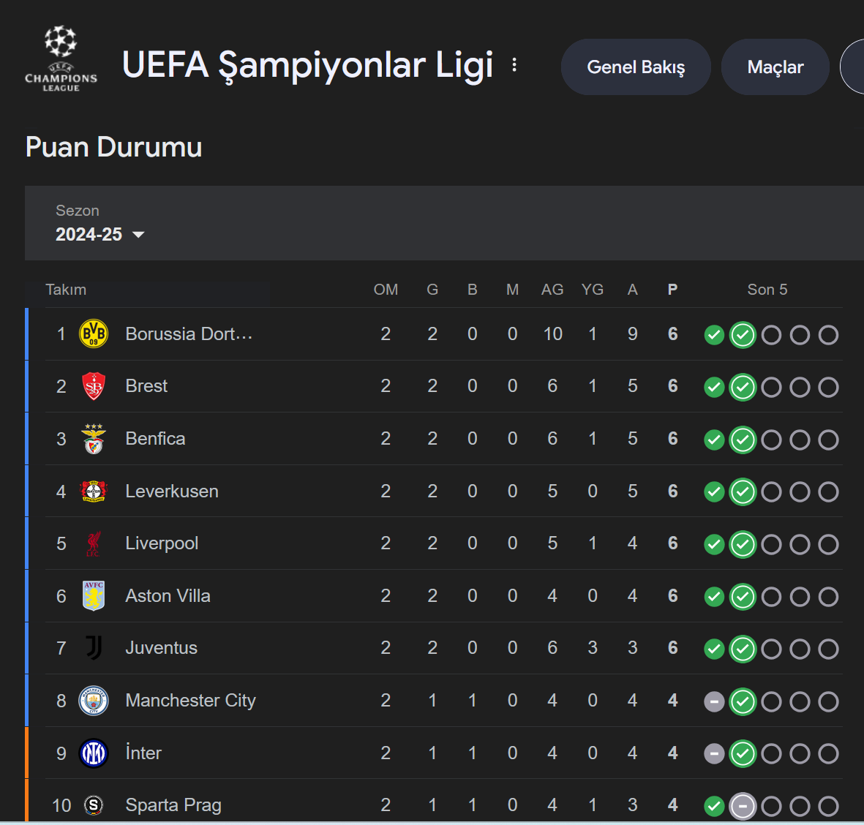Click the UEFA Champions League logo
The image size is (864, 825).
coord(61,60)
